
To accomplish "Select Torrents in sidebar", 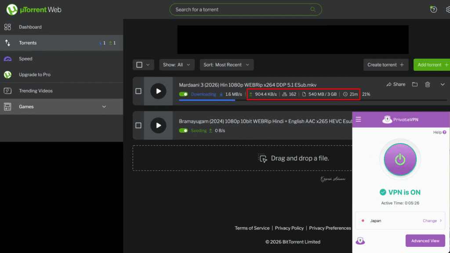I will [62, 43].
